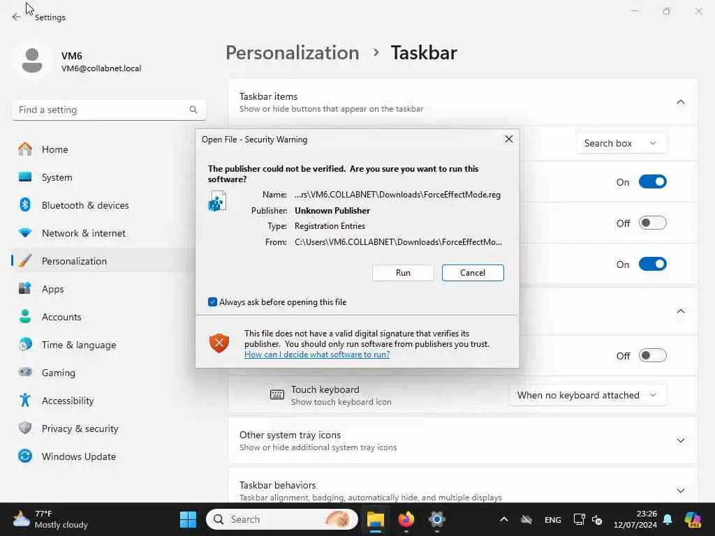715x536 pixels.
Task: Show hidden tray icons chevron
Action: [x=504, y=519]
